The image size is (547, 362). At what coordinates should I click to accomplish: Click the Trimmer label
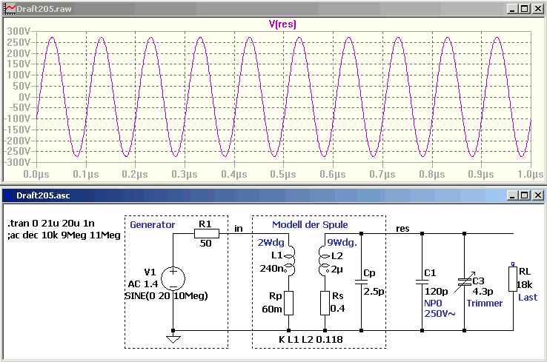485,304
